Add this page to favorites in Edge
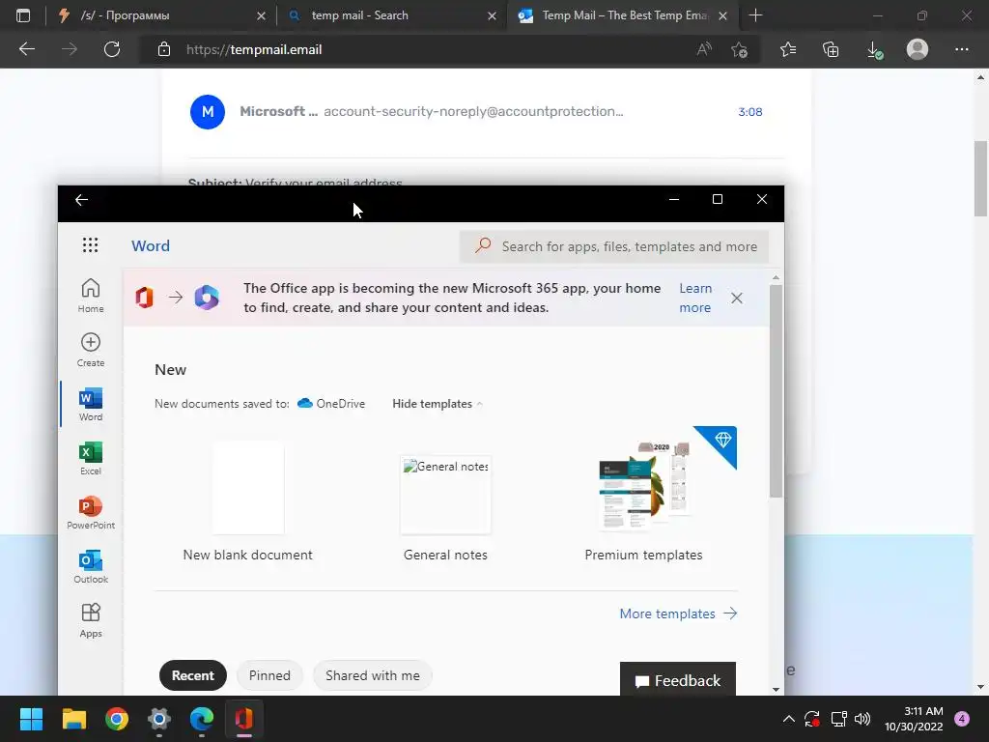The image size is (989, 742). (739, 49)
